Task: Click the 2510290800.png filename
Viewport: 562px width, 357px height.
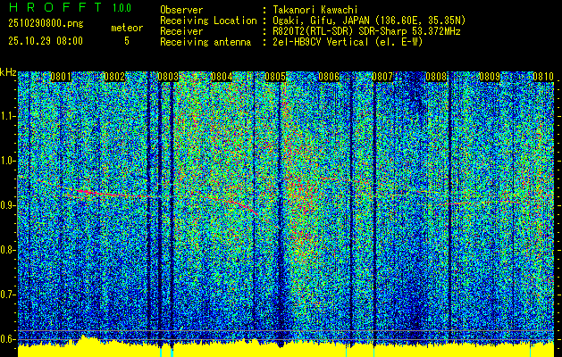Action: click(46, 24)
